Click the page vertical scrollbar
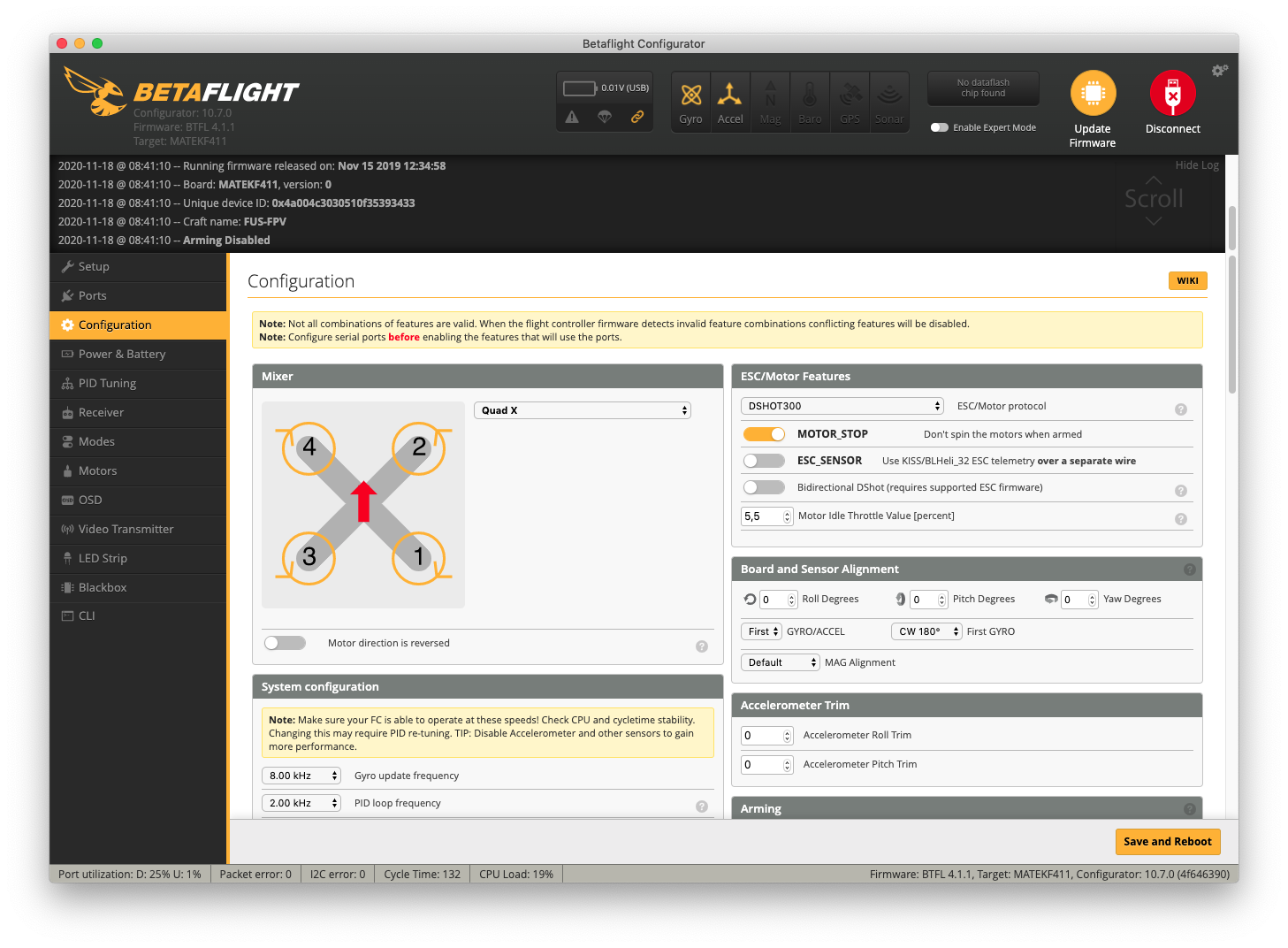The width and height of the screenshot is (1288, 948). 1232,325
